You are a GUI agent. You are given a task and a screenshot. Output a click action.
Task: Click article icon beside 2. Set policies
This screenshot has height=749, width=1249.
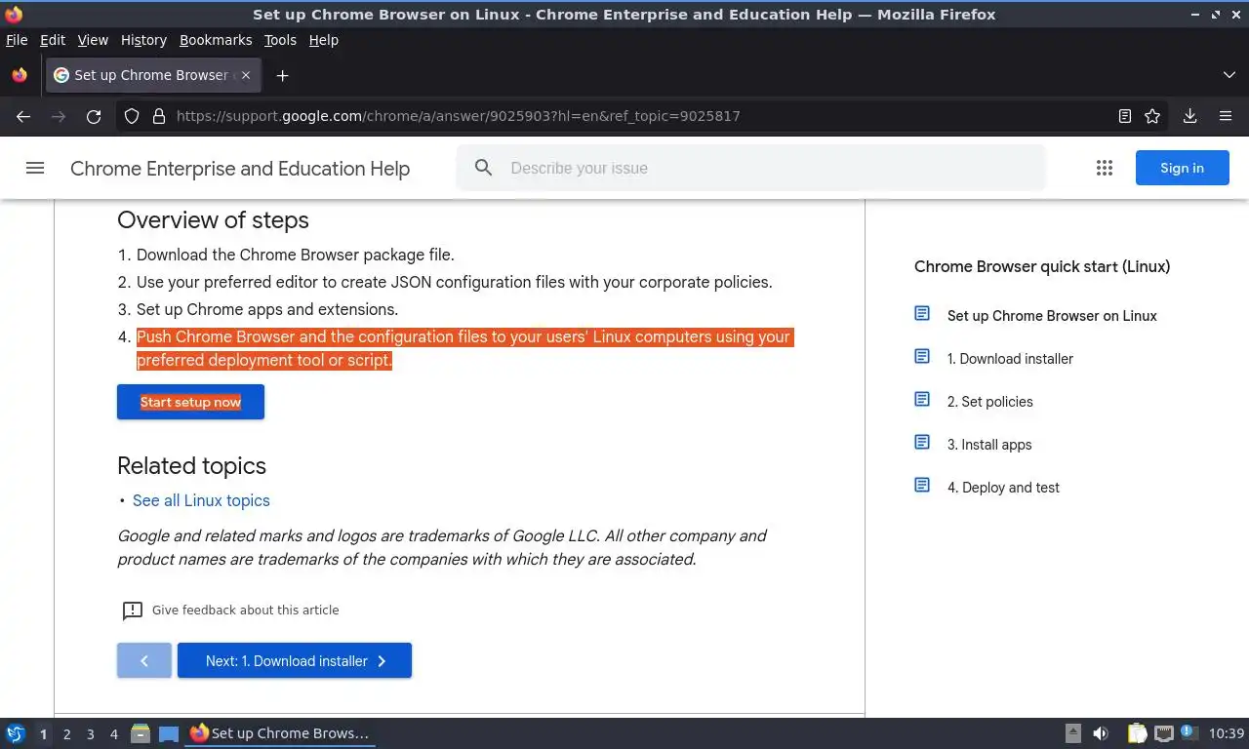pos(922,399)
